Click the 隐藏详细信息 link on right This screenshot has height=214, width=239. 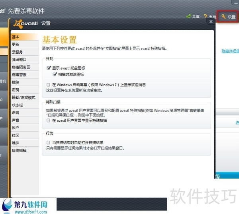coord(230,51)
